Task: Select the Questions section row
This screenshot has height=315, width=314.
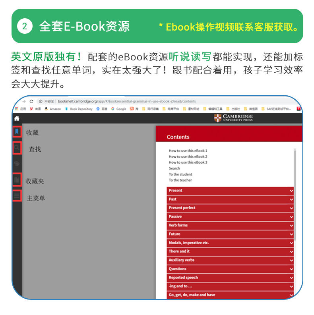Action: [230, 269]
